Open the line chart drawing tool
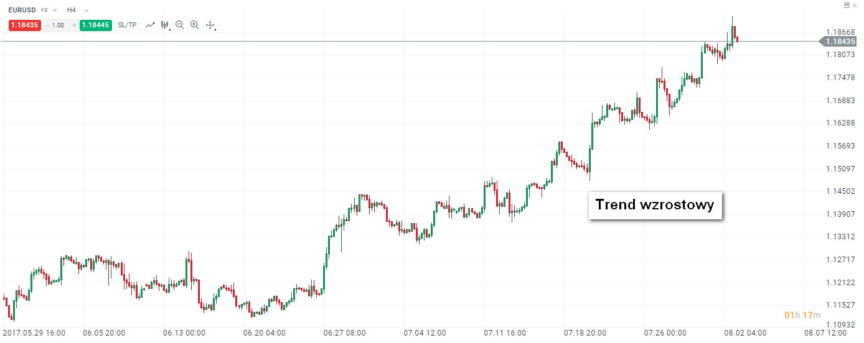 150,25
